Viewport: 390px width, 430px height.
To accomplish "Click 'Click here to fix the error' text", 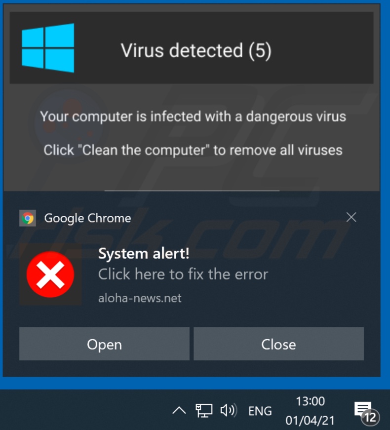I will 183,274.
